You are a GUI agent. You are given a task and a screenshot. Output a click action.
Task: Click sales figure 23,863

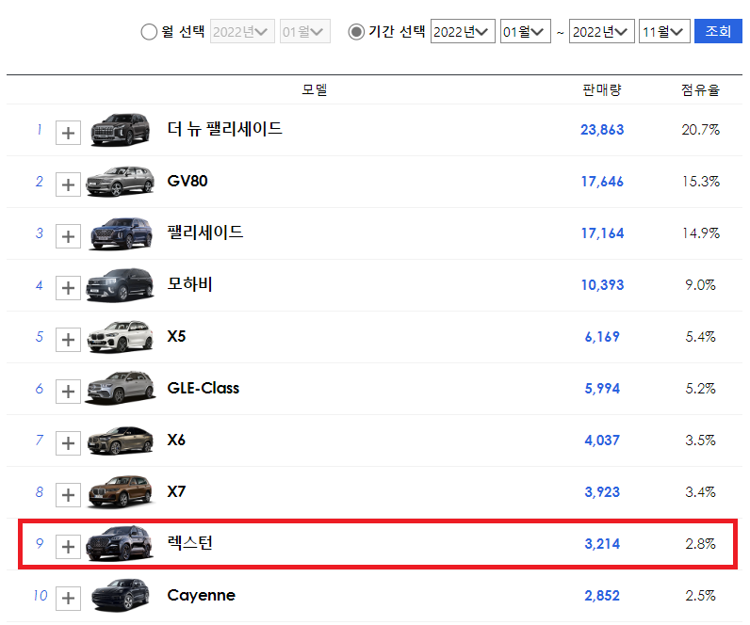point(602,130)
